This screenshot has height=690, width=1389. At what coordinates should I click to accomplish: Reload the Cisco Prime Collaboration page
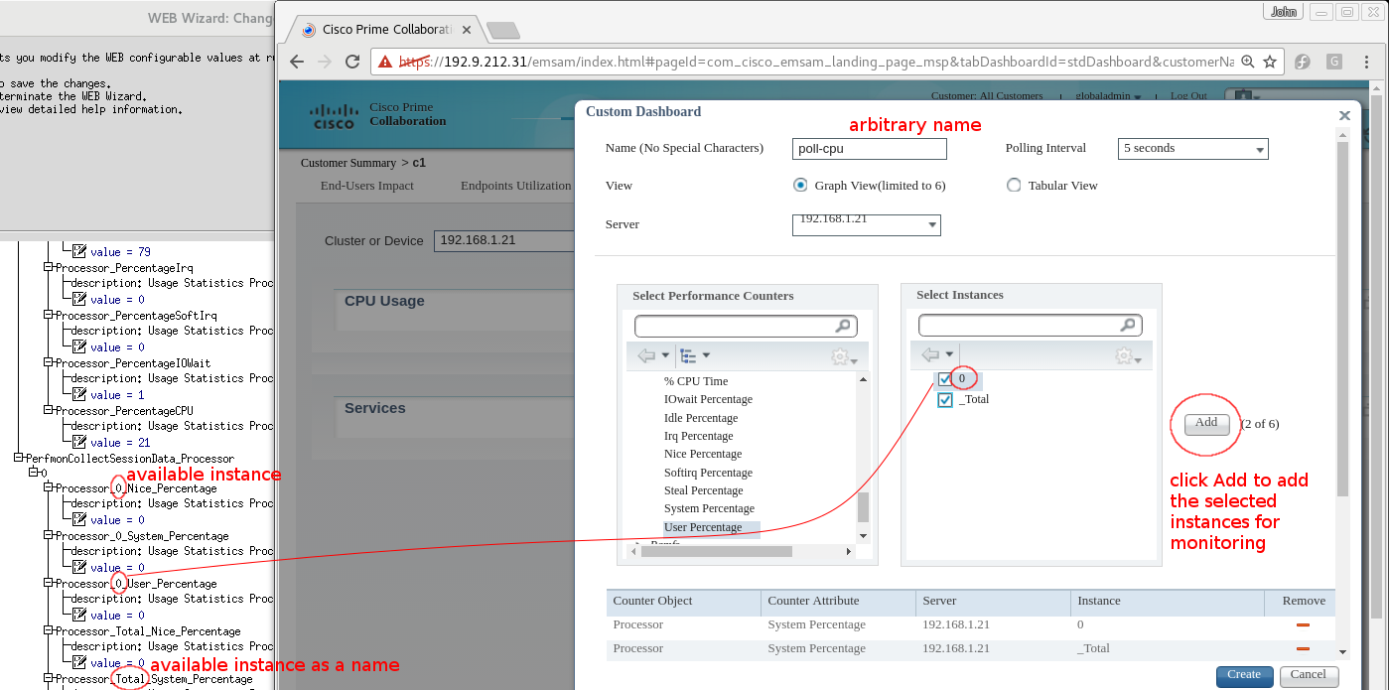click(351, 62)
